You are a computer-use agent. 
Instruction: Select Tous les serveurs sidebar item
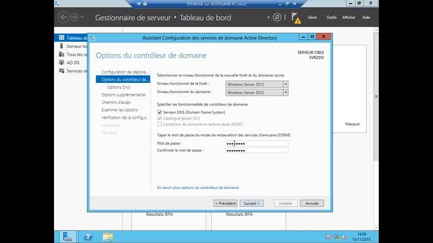click(73, 54)
